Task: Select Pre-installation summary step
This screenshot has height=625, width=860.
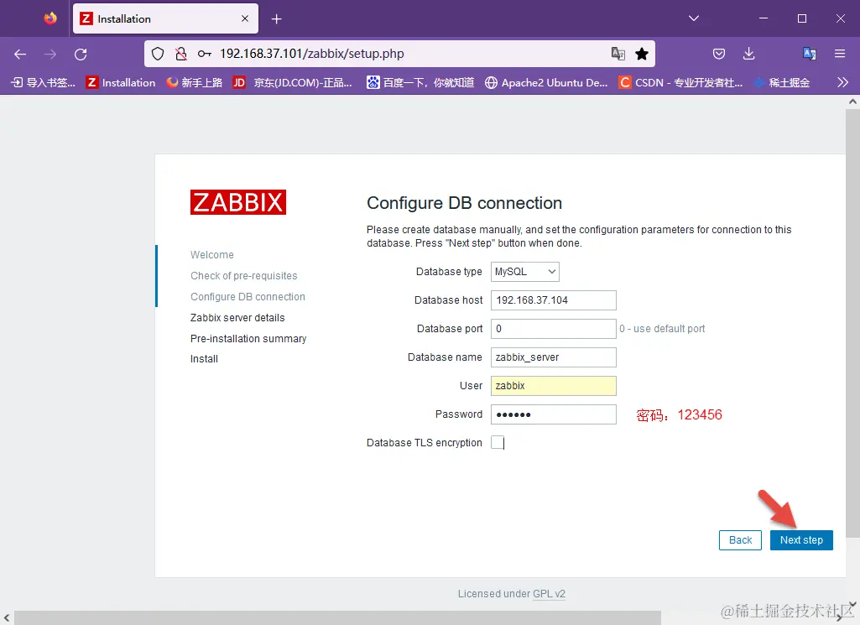Action: pyautogui.click(x=248, y=338)
